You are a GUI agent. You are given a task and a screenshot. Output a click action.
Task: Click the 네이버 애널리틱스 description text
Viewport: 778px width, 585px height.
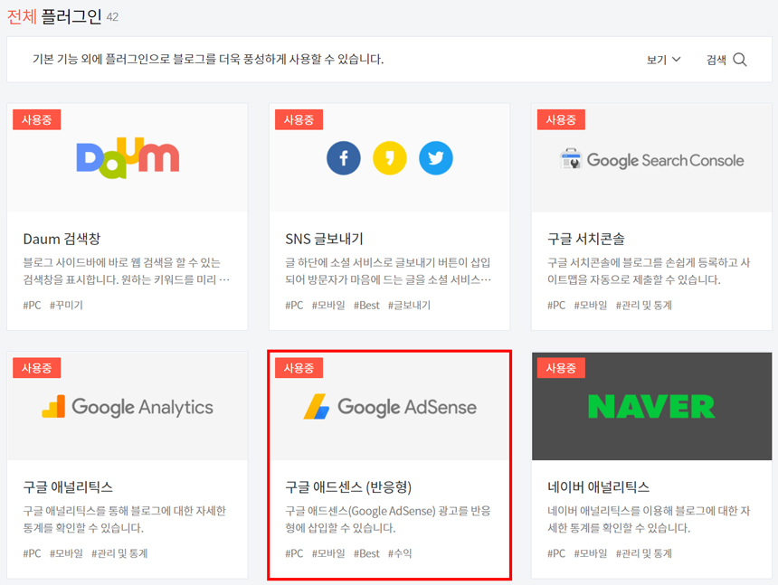tap(649, 519)
